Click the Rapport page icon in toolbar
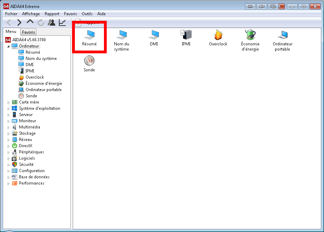This screenshot has height=232, width=324. tap(78, 23)
